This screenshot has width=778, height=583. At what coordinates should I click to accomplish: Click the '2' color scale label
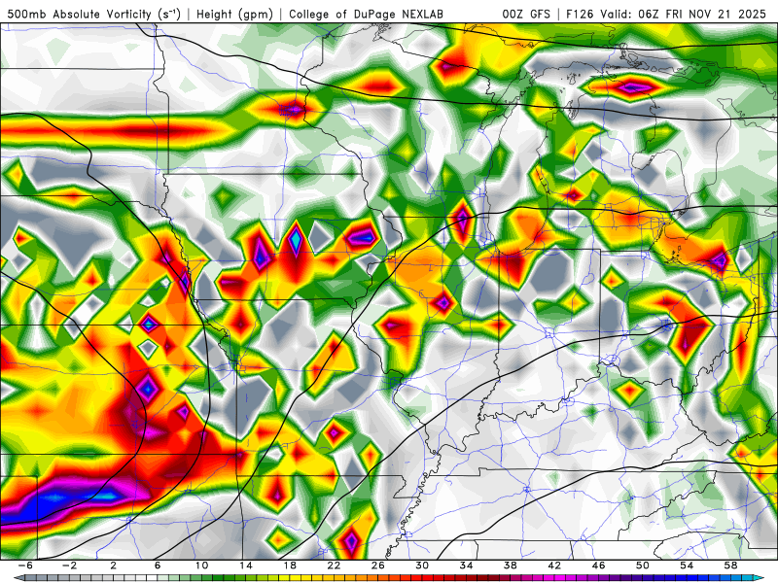(x=114, y=566)
